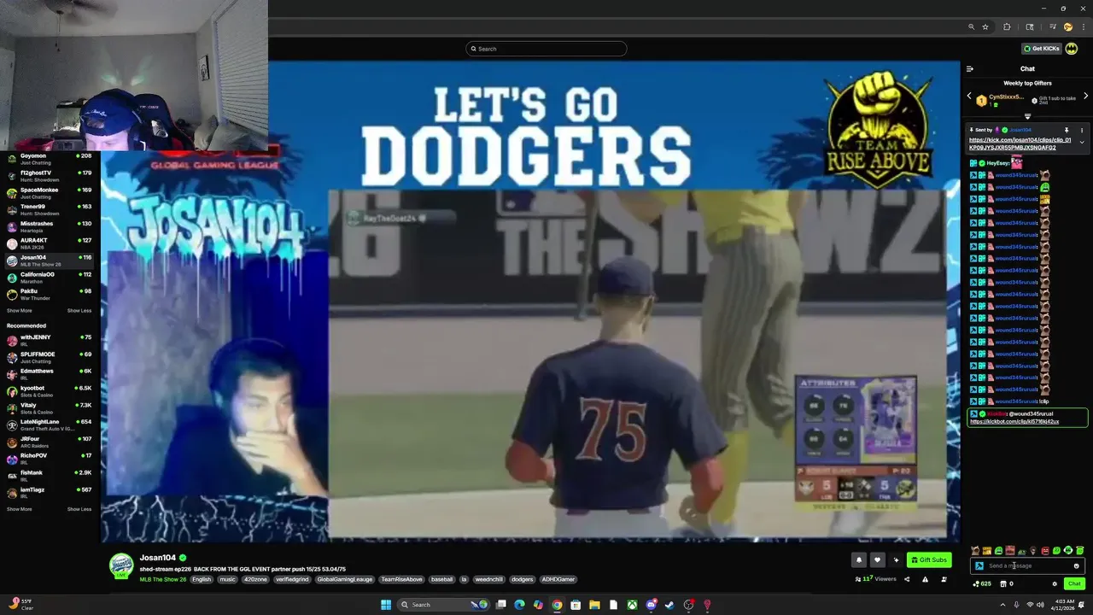
Task: Collapse recommended list with Show Less
Action: (x=79, y=509)
